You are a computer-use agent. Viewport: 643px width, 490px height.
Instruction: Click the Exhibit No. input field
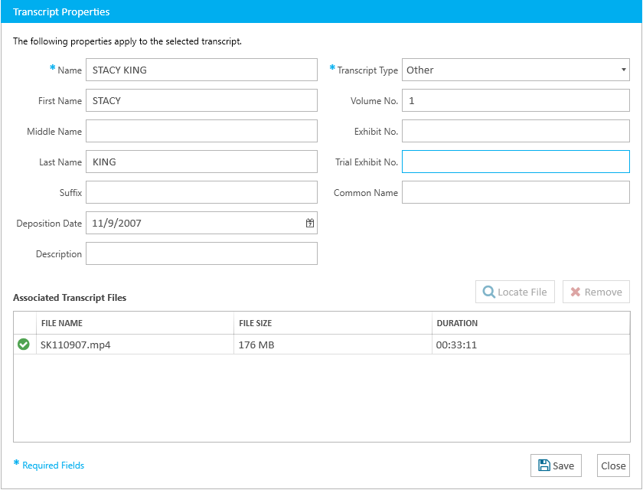(515, 131)
